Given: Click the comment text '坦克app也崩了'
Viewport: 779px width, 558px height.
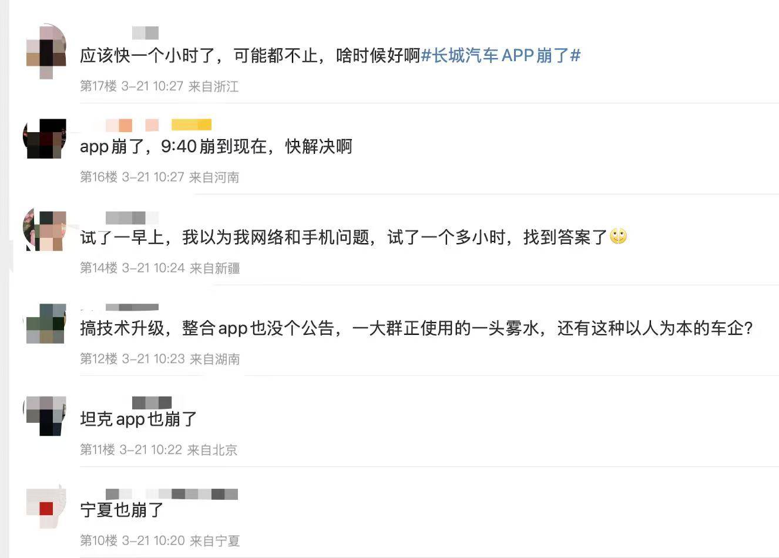Looking at the screenshot, I should coord(139,419).
